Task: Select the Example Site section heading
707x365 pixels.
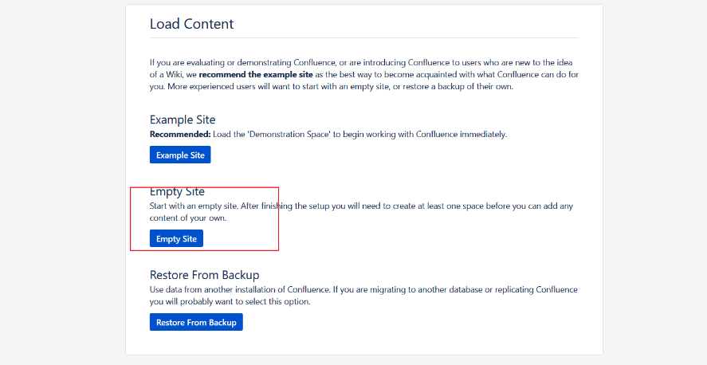Action: [x=183, y=120]
